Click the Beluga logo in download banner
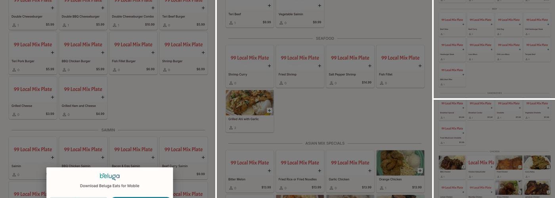 pyautogui.click(x=109, y=176)
